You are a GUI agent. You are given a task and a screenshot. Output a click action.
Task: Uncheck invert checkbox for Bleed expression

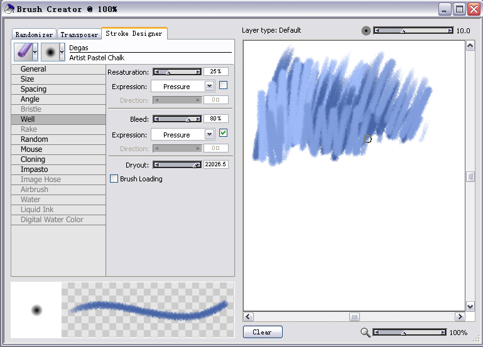[224, 133]
